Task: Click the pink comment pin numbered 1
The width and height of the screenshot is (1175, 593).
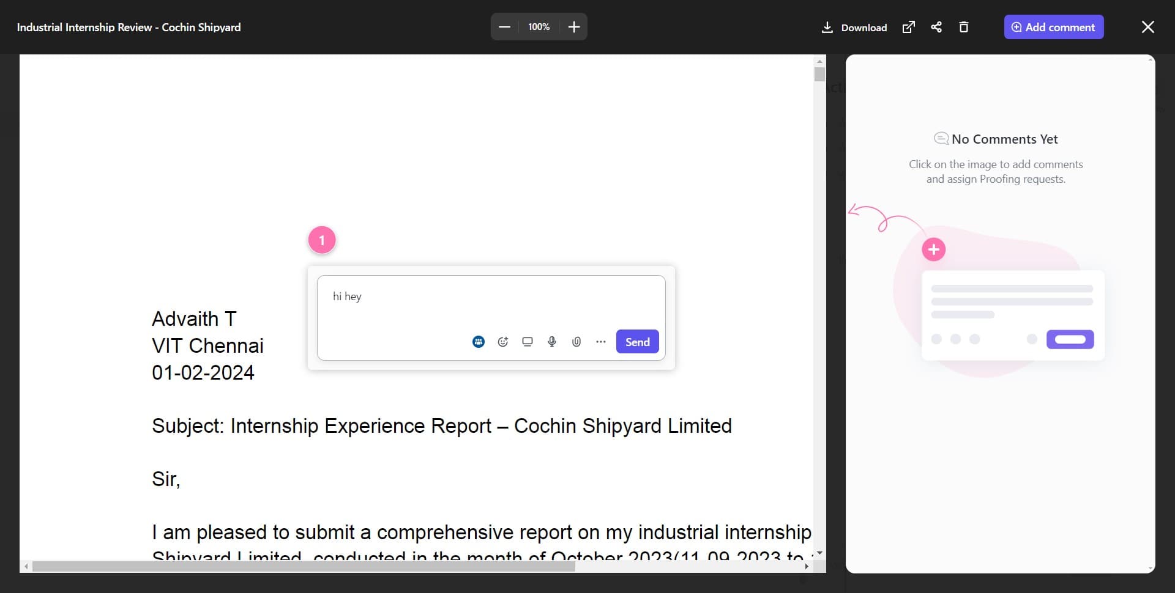Action: [322, 240]
